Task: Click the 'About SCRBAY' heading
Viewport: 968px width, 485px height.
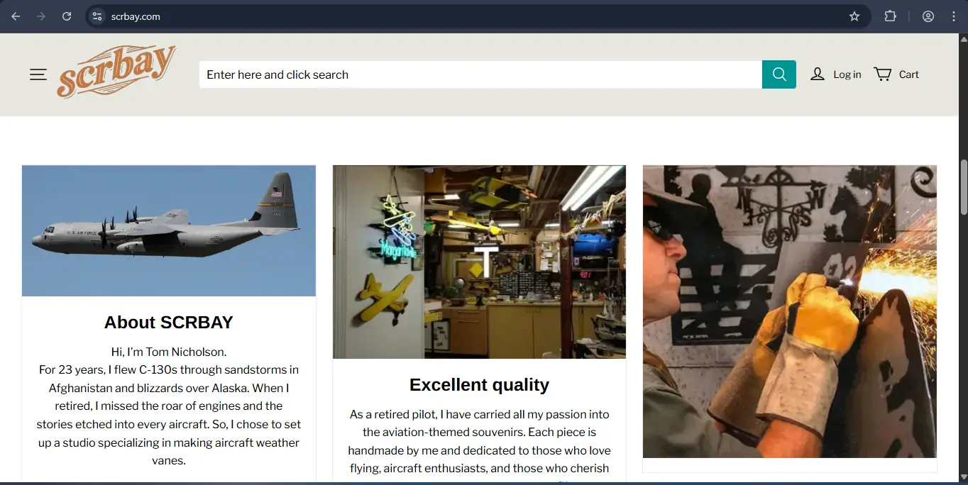Action: point(169,322)
